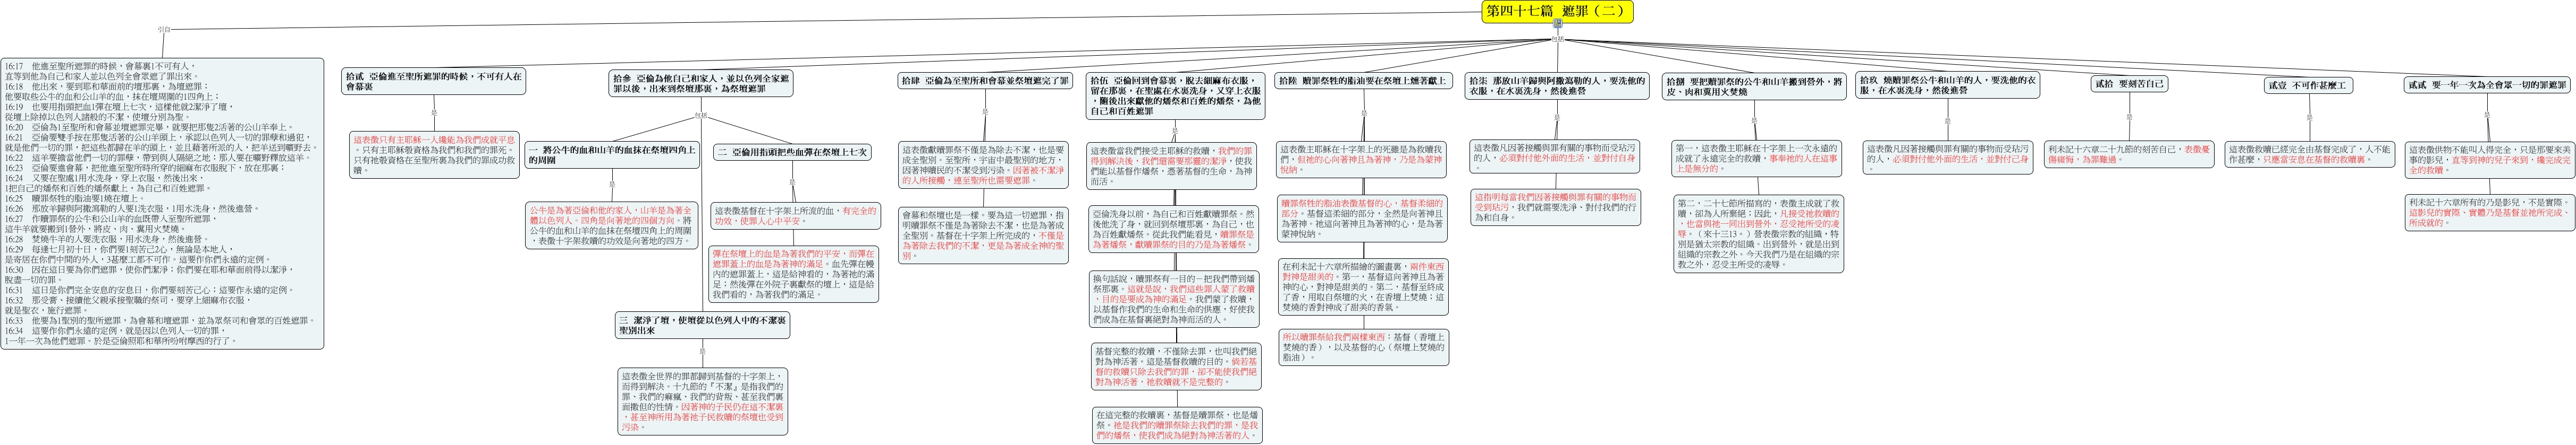The width and height of the screenshot is (2576, 445).
Task: Click note 彈在祭壇上的血是為著我們的平安
Action: pyautogui.click(x=795, y=274)
